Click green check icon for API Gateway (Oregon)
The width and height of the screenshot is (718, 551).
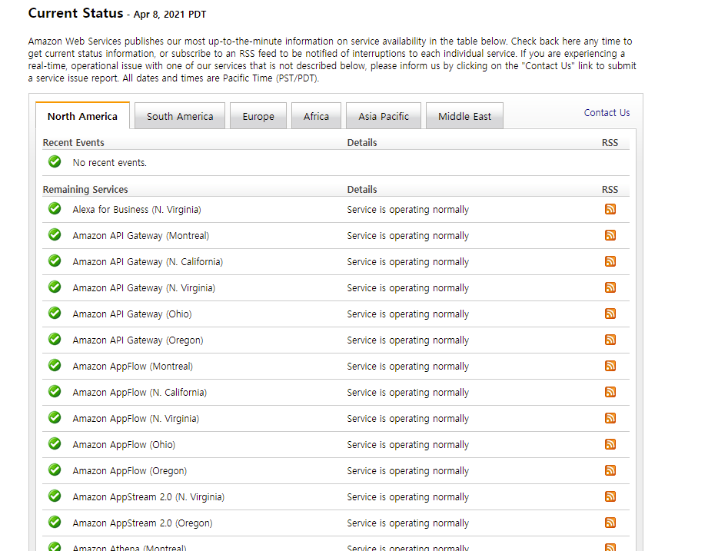pos(55,339)
